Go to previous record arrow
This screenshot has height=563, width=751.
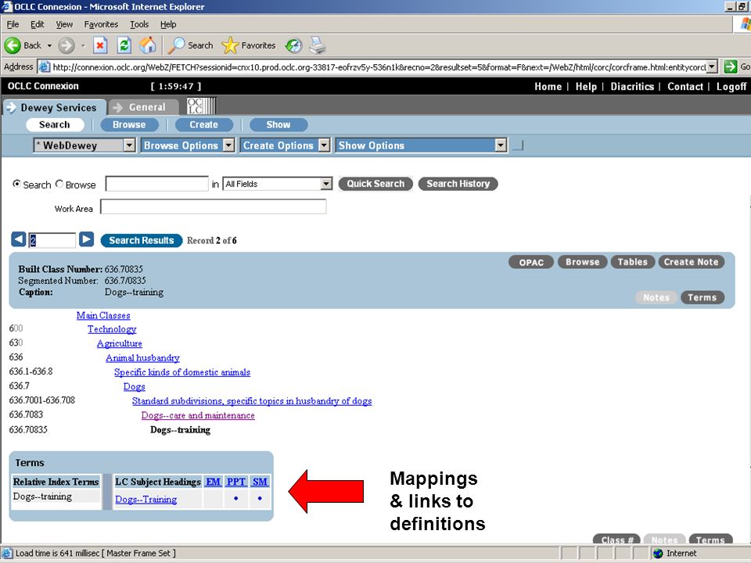(x=19, y=239)
